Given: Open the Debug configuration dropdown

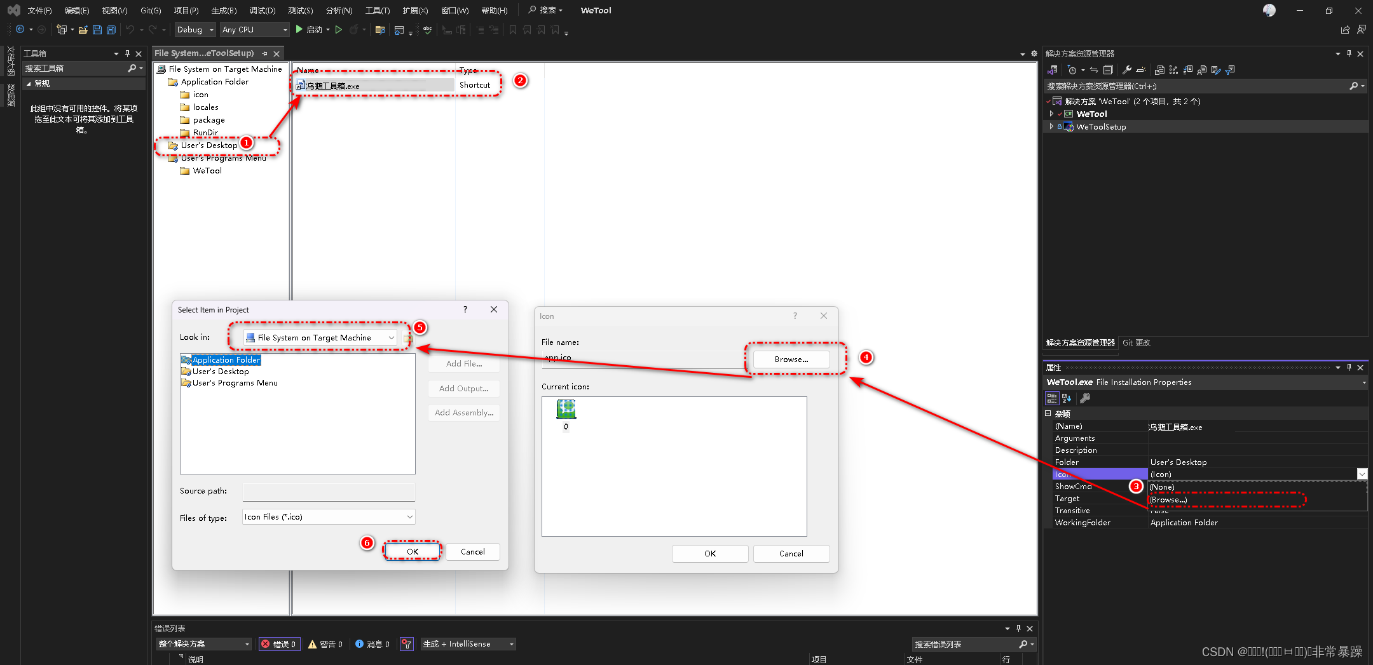Looking at the screenshot, I should (195, 30).
